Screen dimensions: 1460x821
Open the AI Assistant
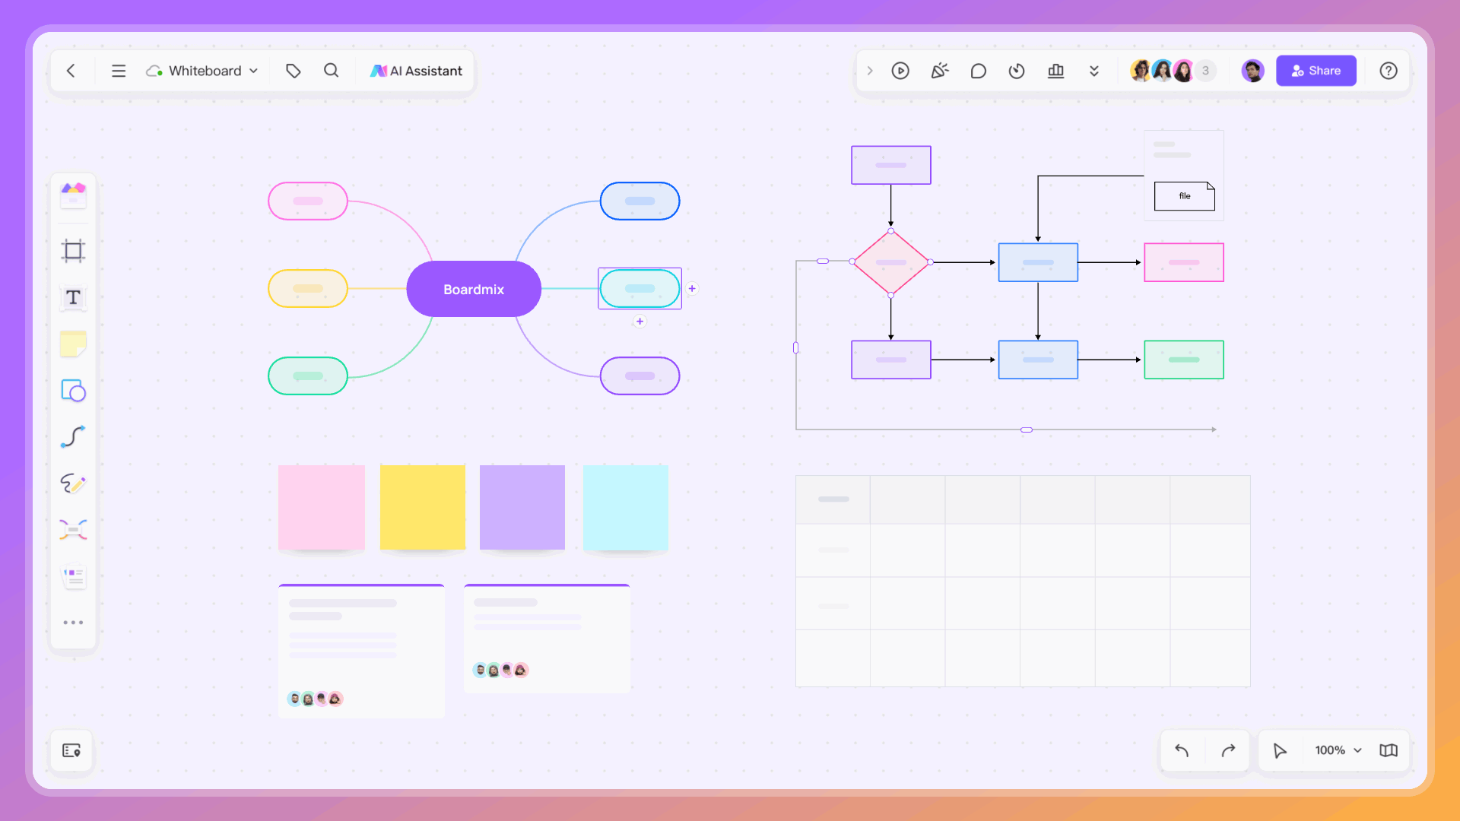click(x=416, y=71)
